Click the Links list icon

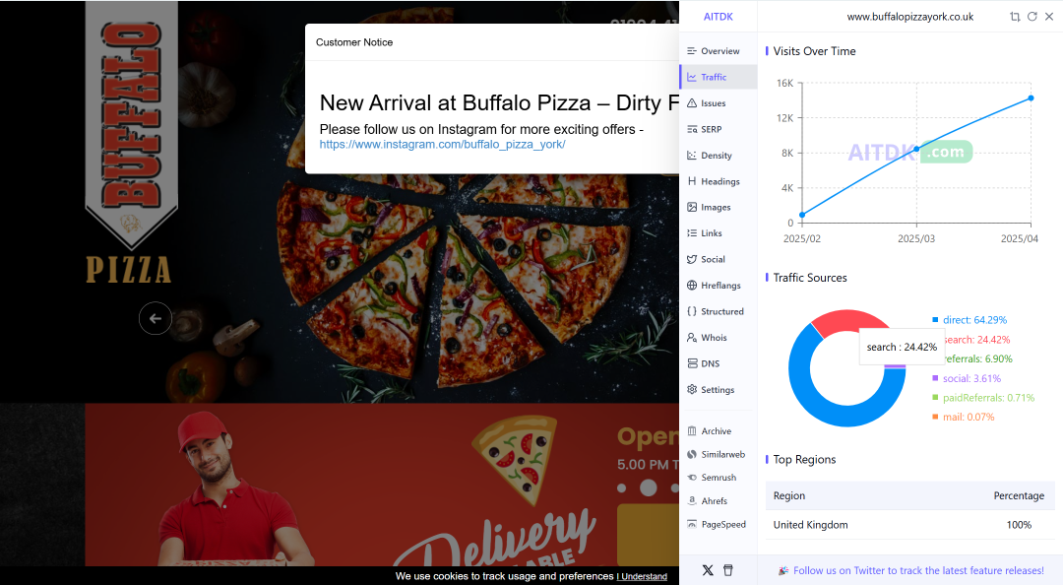click(x=692, y=232)
